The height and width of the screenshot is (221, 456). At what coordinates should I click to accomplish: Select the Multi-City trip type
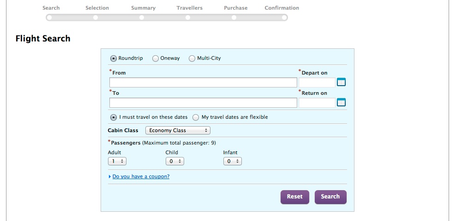(192, 58)
